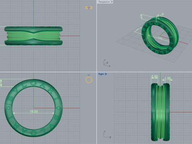Select the BVLGARI ring model in Perspective viewport
The image size is (192, 144).
[160, 36]
